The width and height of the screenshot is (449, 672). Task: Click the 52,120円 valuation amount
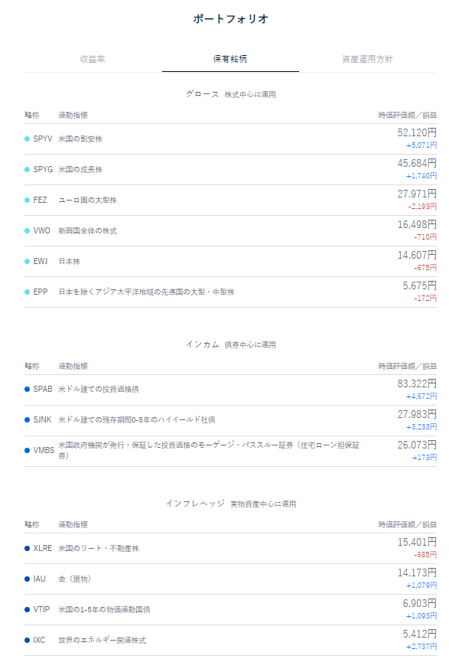[x=417, y=132]
